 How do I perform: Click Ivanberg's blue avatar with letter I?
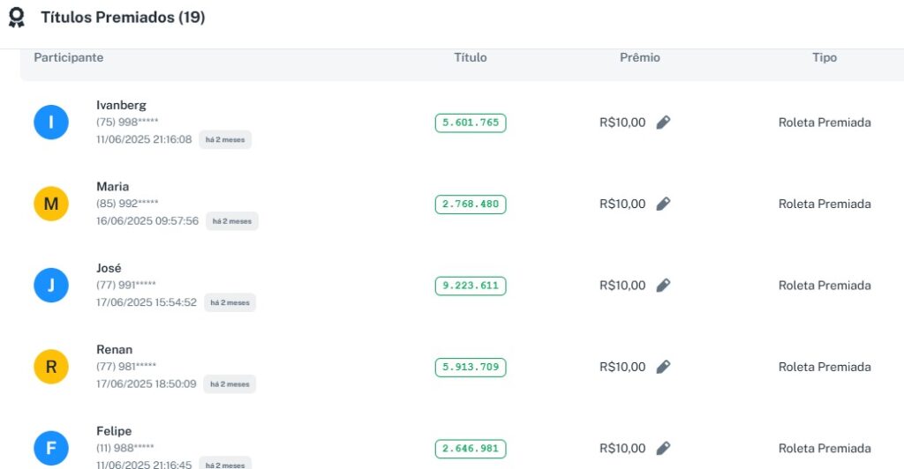tap(51, 123)
